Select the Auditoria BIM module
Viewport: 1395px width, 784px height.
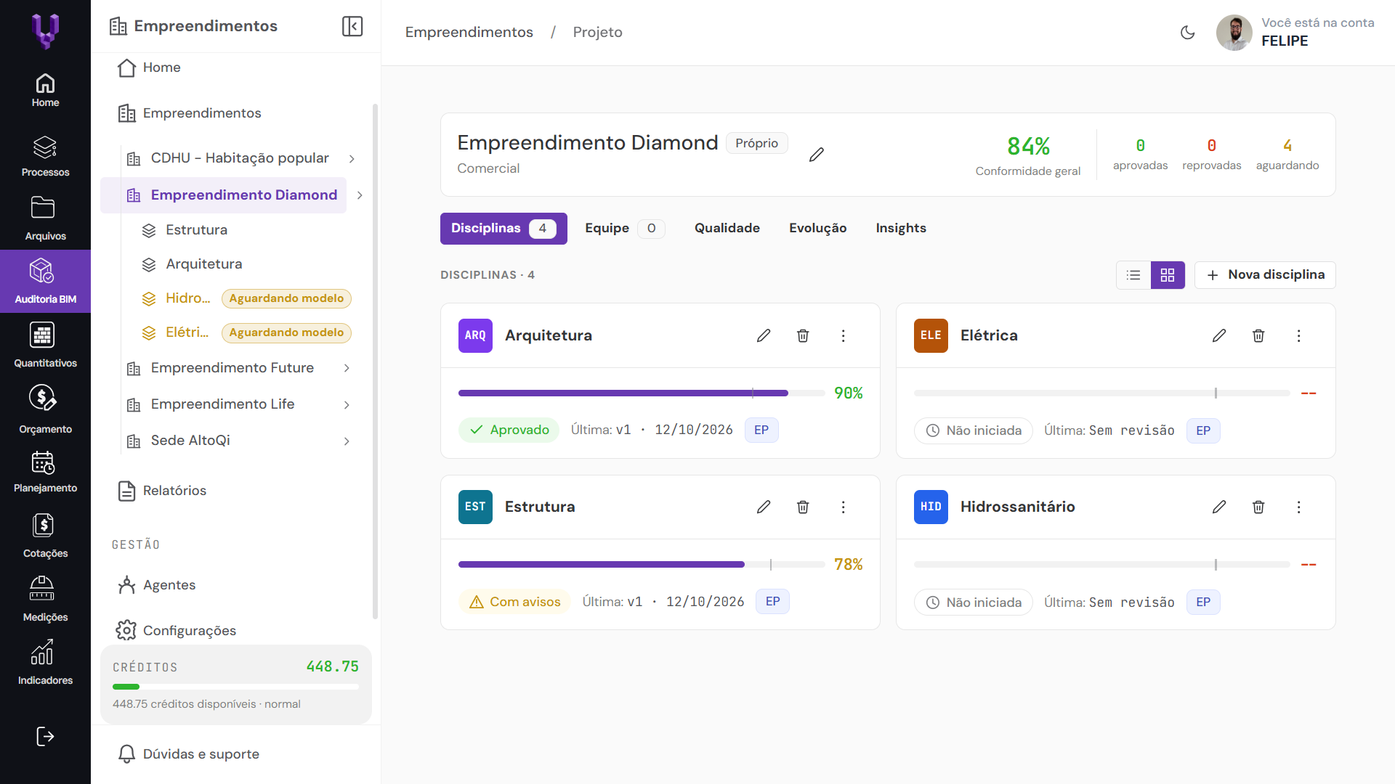click(x=45, y=281)
